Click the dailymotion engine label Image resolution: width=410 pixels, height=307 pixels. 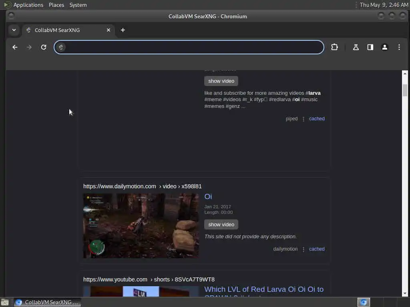(x=285, y=249)
